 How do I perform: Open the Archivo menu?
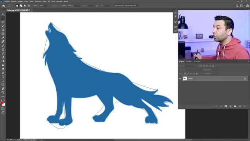coord(7,2)
